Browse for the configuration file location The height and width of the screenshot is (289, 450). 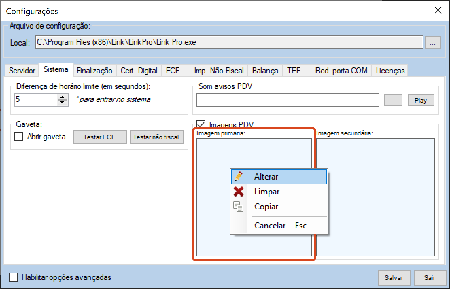(433, 43)
